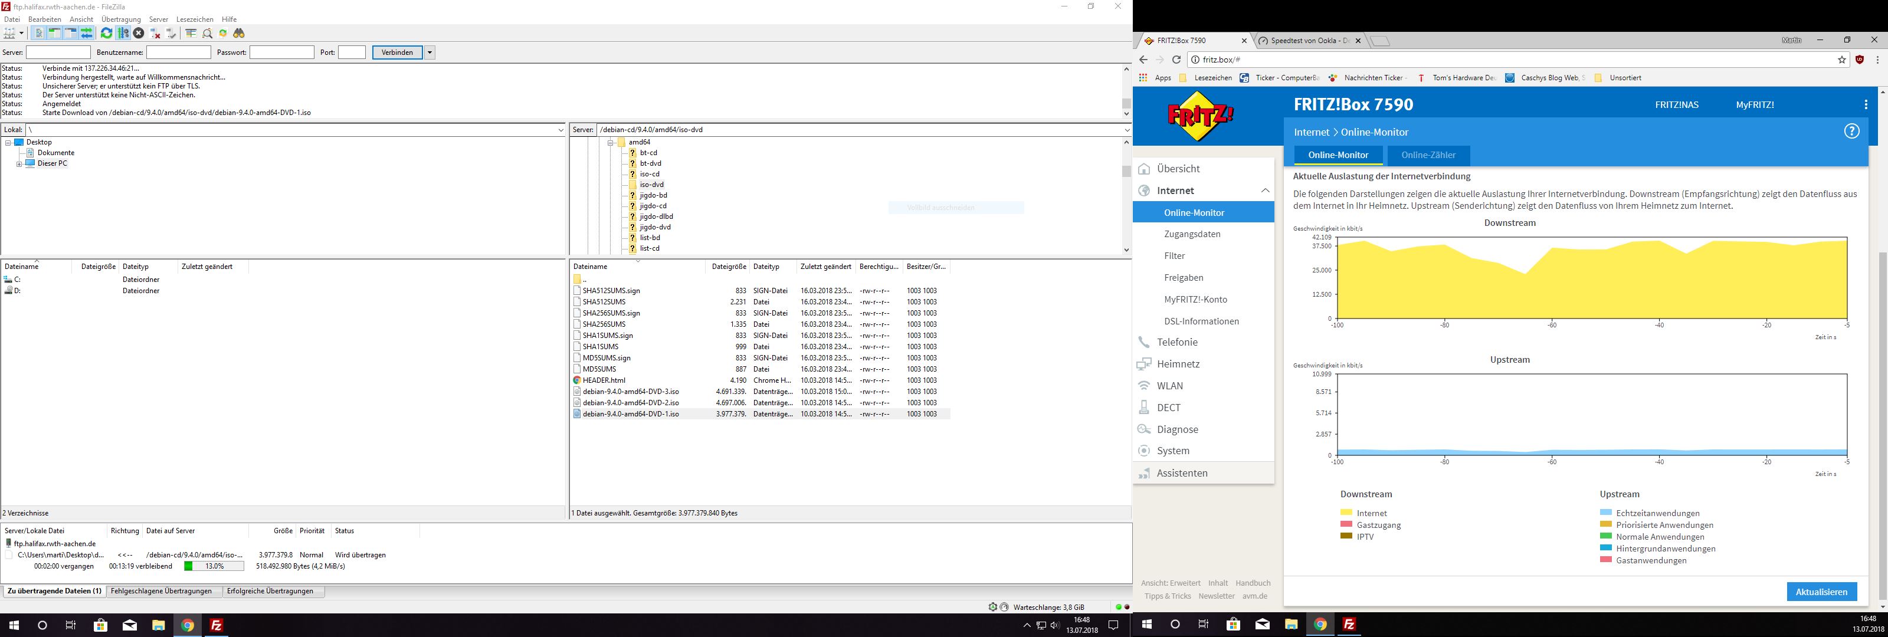Viewport: 1888px width, 637px height.
Task: Toggle local directory tree view
Action: point(55,33)
